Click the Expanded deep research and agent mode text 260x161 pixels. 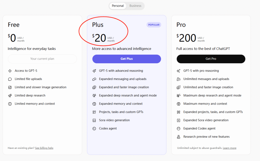pos(128,95)
